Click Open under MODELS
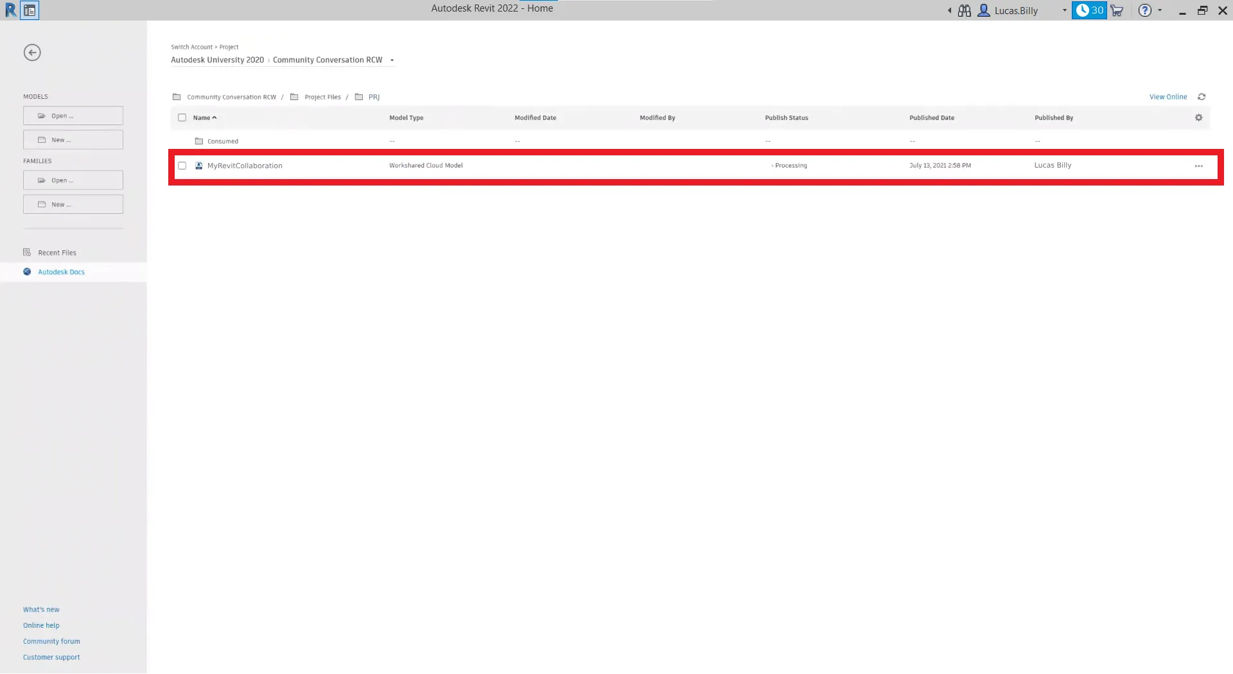The width and height of the screenshot is (1233, 674). point(73,116)
